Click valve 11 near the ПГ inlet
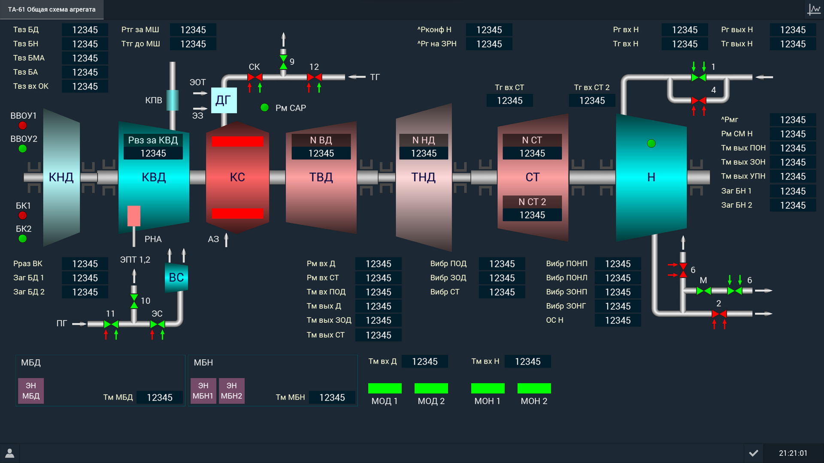824x463 pixels. pyautogui.click(x=111, y=325)
